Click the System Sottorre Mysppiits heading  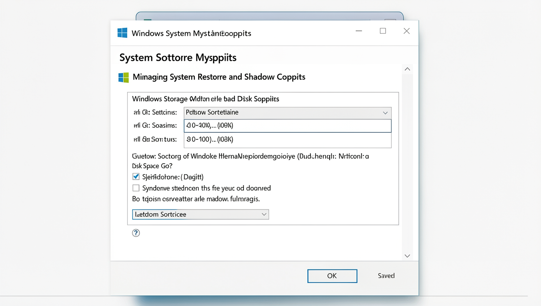tap(178, 58)
